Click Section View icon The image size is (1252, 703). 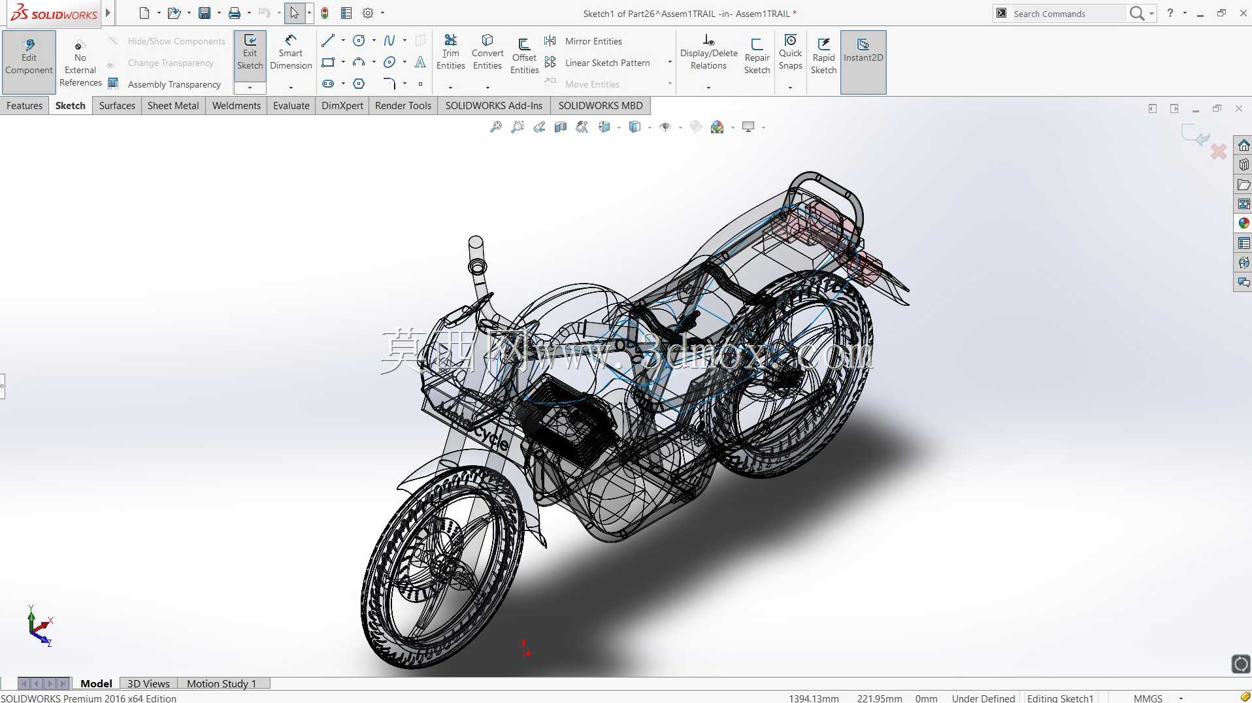(x=561, y=127)
